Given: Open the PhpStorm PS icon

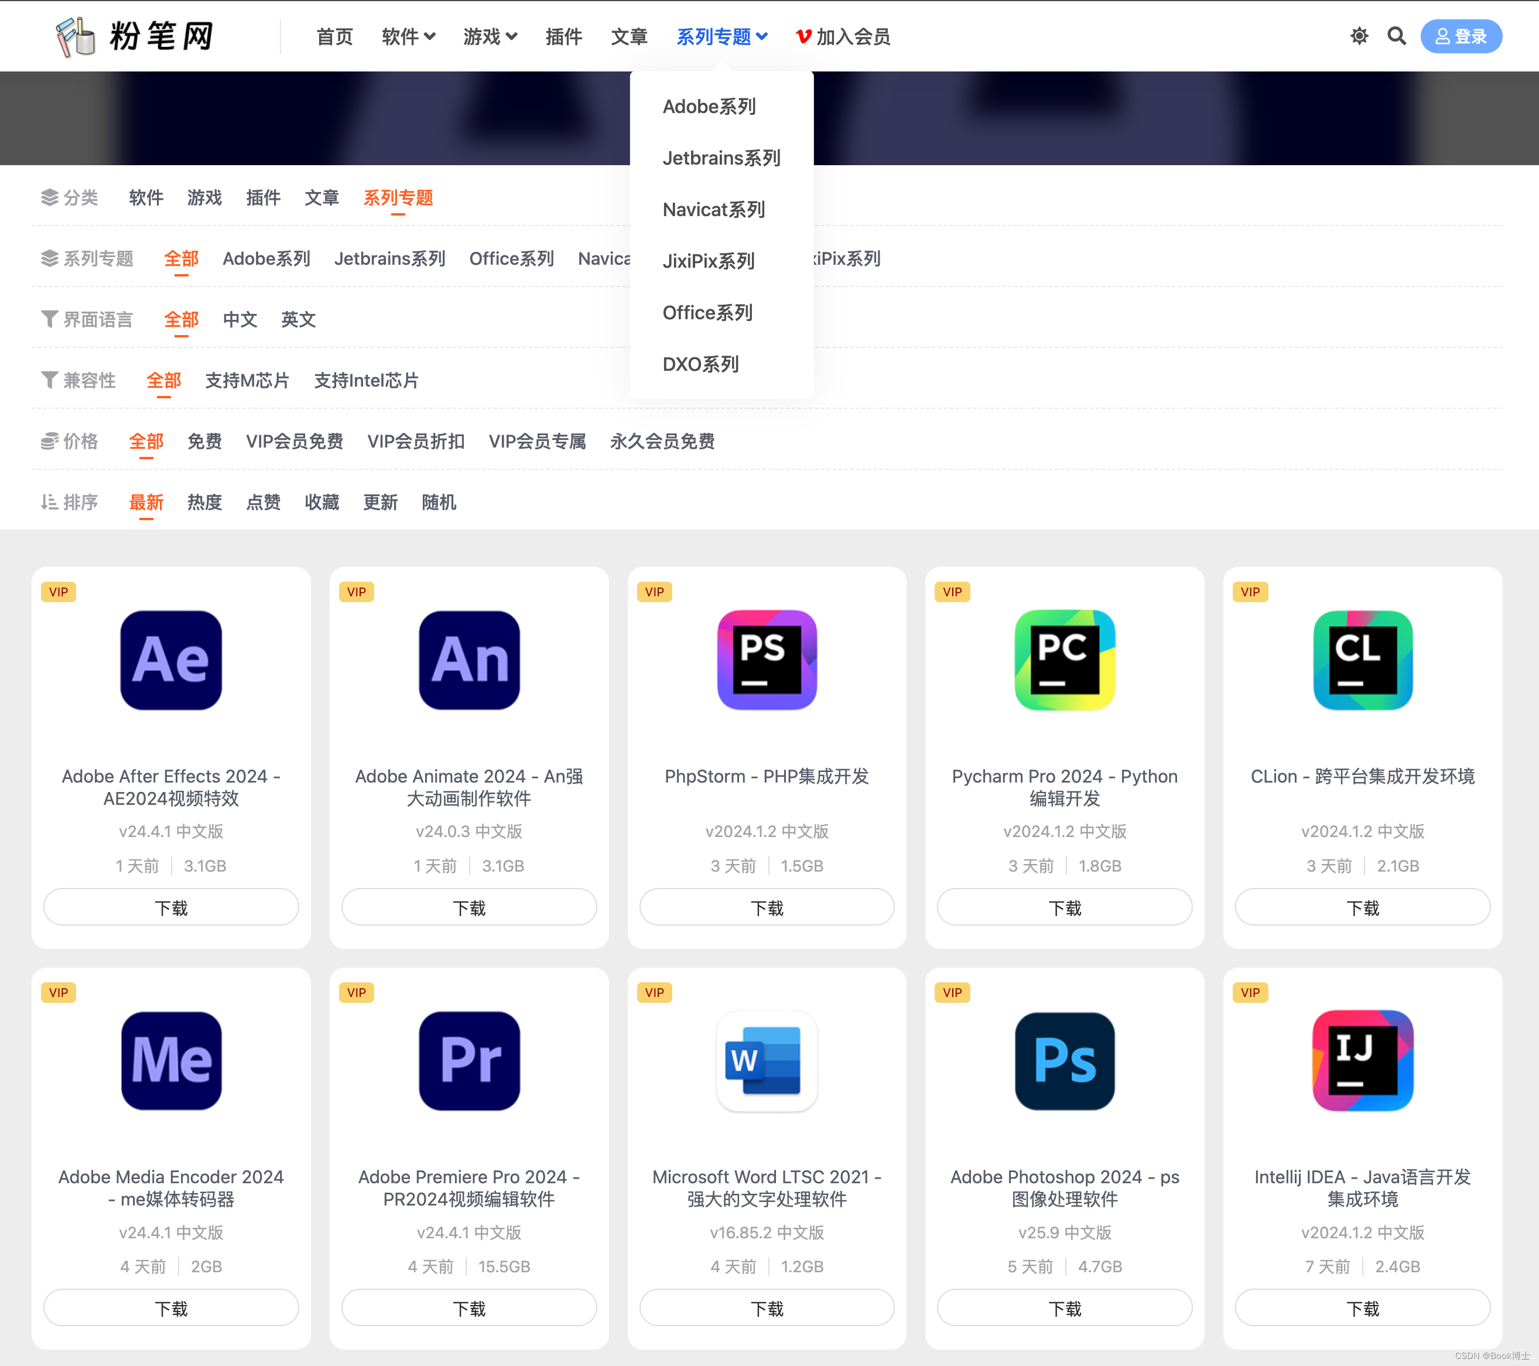Looking at the screenshot, I should coord(767,660).
